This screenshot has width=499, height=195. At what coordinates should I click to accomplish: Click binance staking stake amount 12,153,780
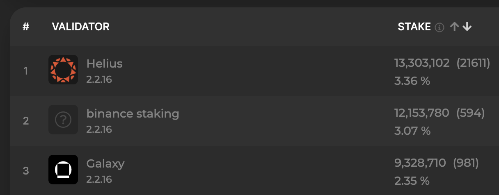(422, 113)
